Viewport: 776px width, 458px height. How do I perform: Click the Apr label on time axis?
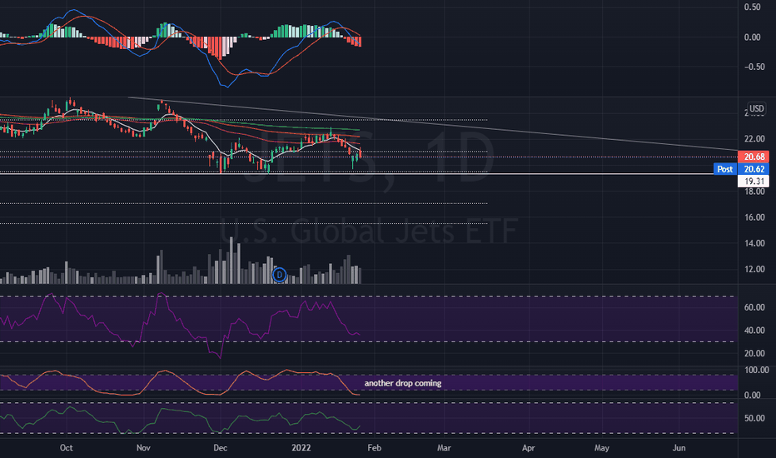529,448
